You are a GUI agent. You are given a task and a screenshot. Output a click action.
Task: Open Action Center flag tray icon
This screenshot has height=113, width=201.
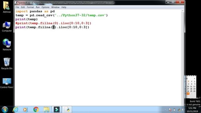(170, 110)
